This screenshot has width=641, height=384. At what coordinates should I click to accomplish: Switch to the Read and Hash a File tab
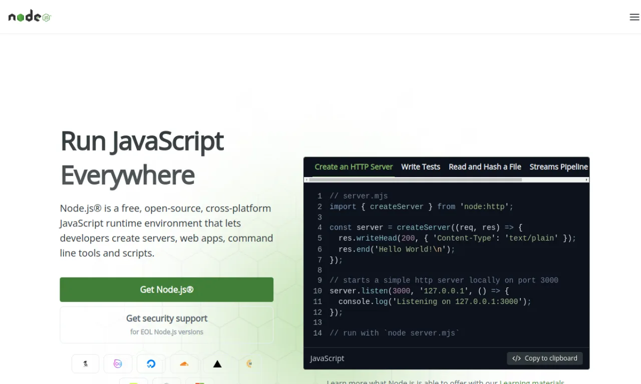pos(485,167)
